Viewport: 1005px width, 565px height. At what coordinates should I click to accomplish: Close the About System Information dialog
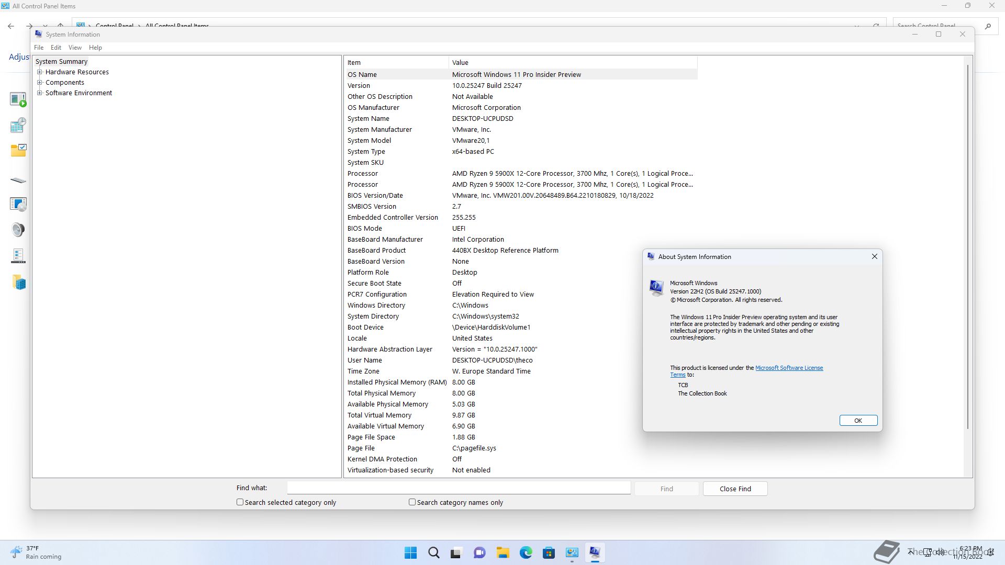click(874, 256)
